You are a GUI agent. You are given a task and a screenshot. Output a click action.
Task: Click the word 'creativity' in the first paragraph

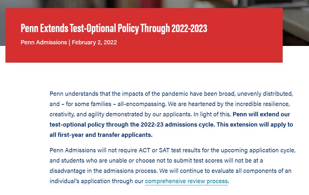[62, 114]
